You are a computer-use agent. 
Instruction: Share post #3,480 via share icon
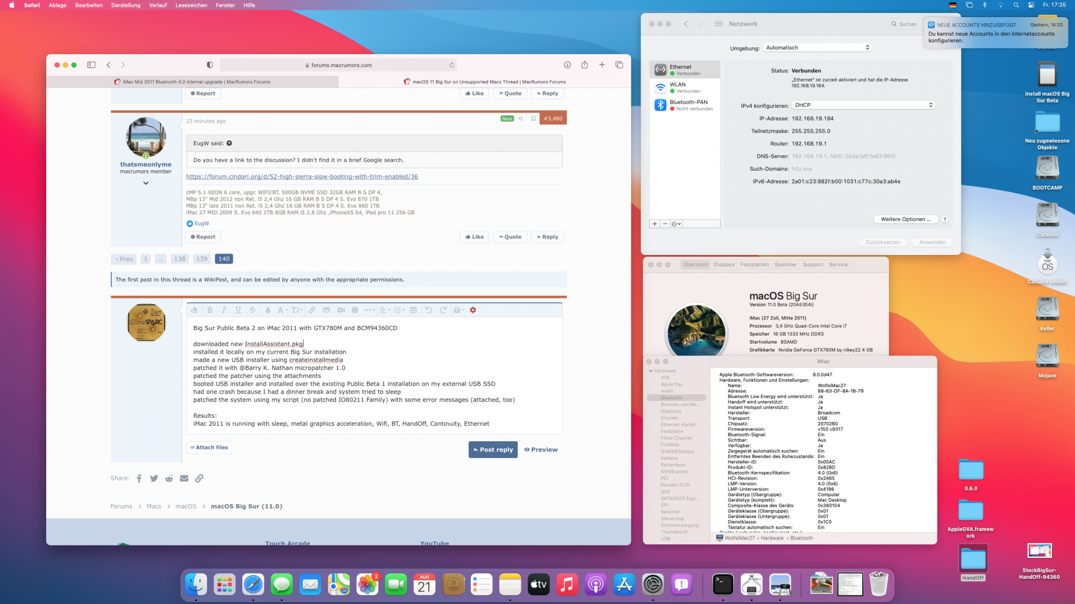(x=520, y=119)
